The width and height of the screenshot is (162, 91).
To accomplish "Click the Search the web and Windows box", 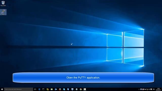I will coord(18,89).
